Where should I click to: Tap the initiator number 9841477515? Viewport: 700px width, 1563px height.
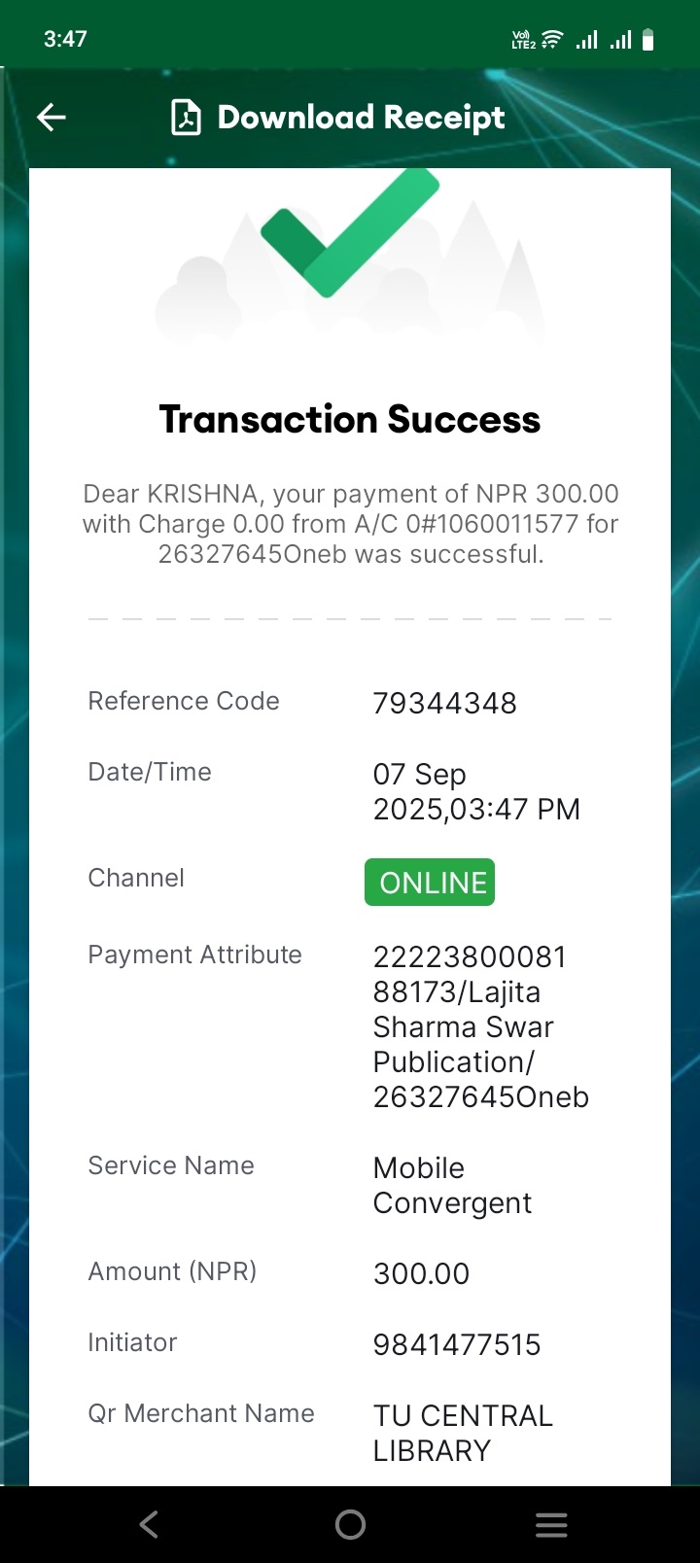[x=456, y=1344]
